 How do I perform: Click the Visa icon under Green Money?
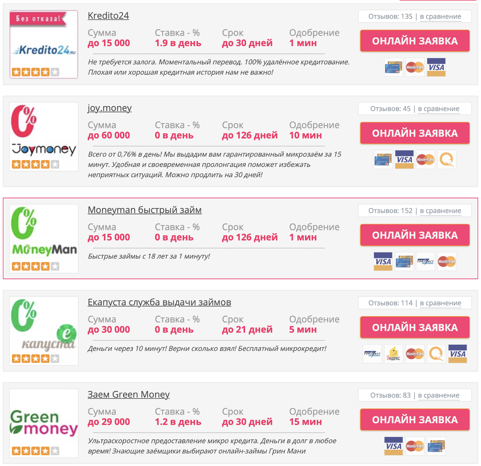[x=394, y=446]
